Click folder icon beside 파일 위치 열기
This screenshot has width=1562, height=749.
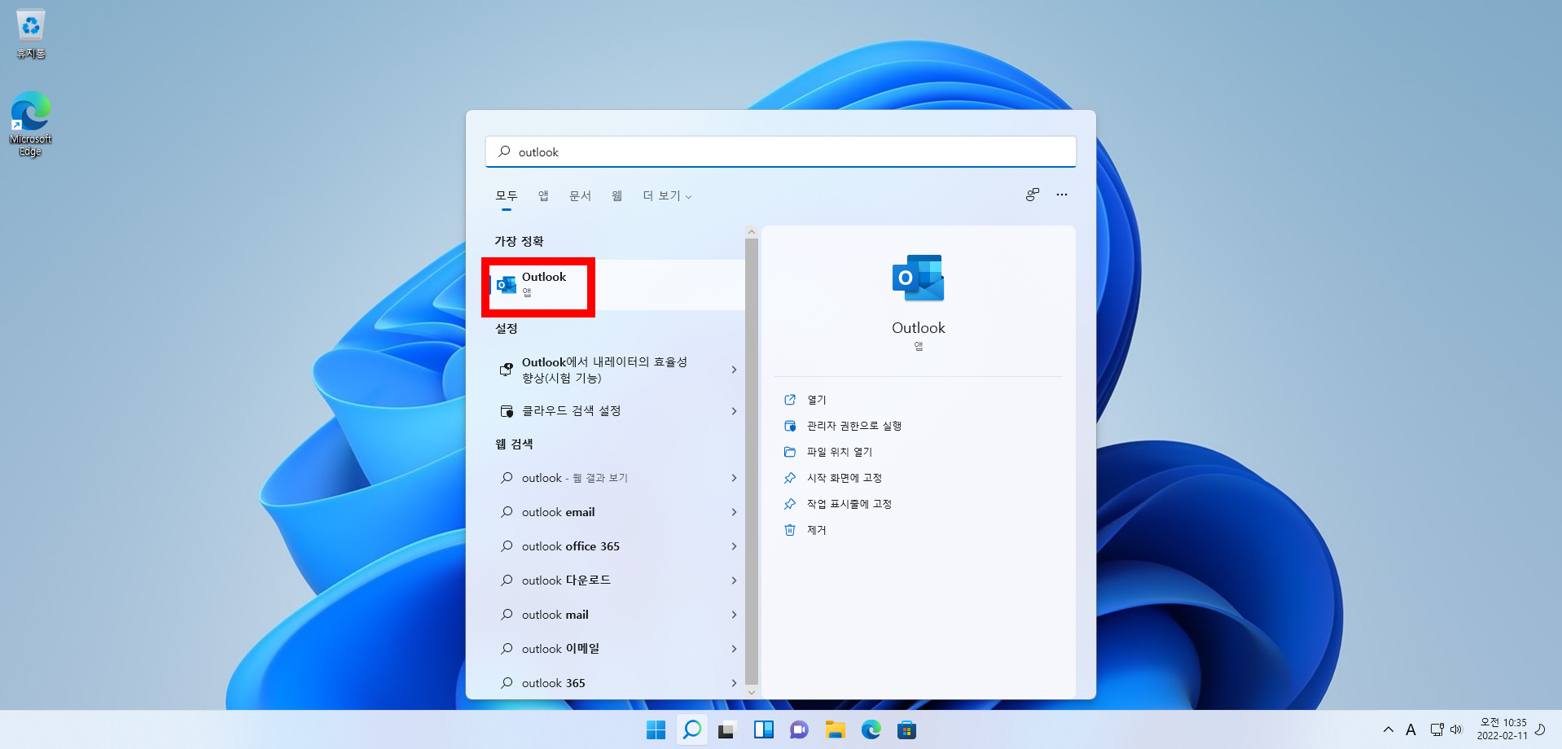point(789,452)
